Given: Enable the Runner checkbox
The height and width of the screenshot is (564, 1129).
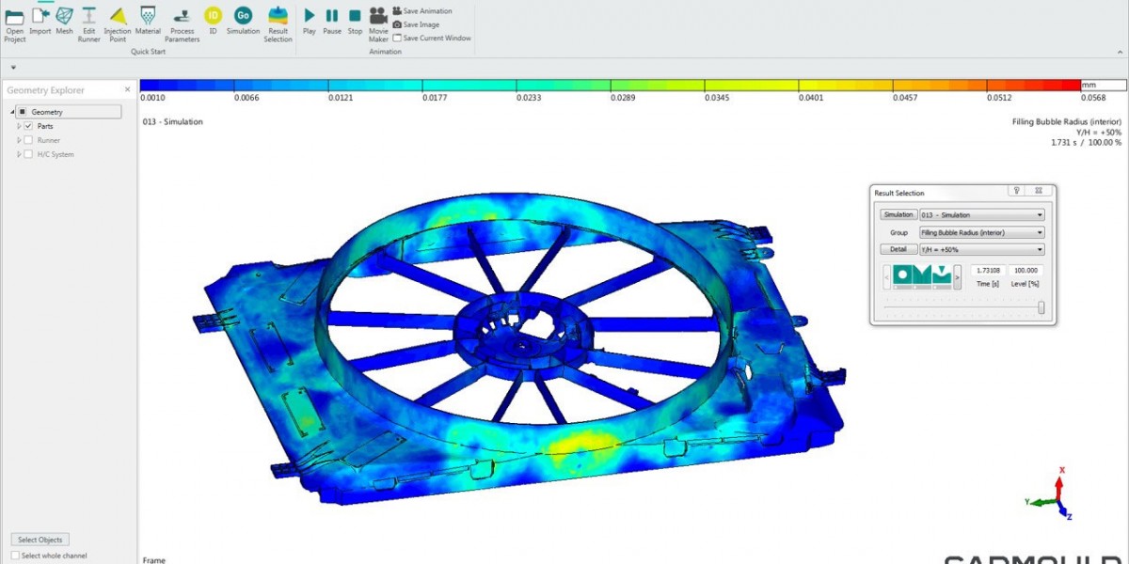Looking at the screenshot, I should click(x=28, y=140).
